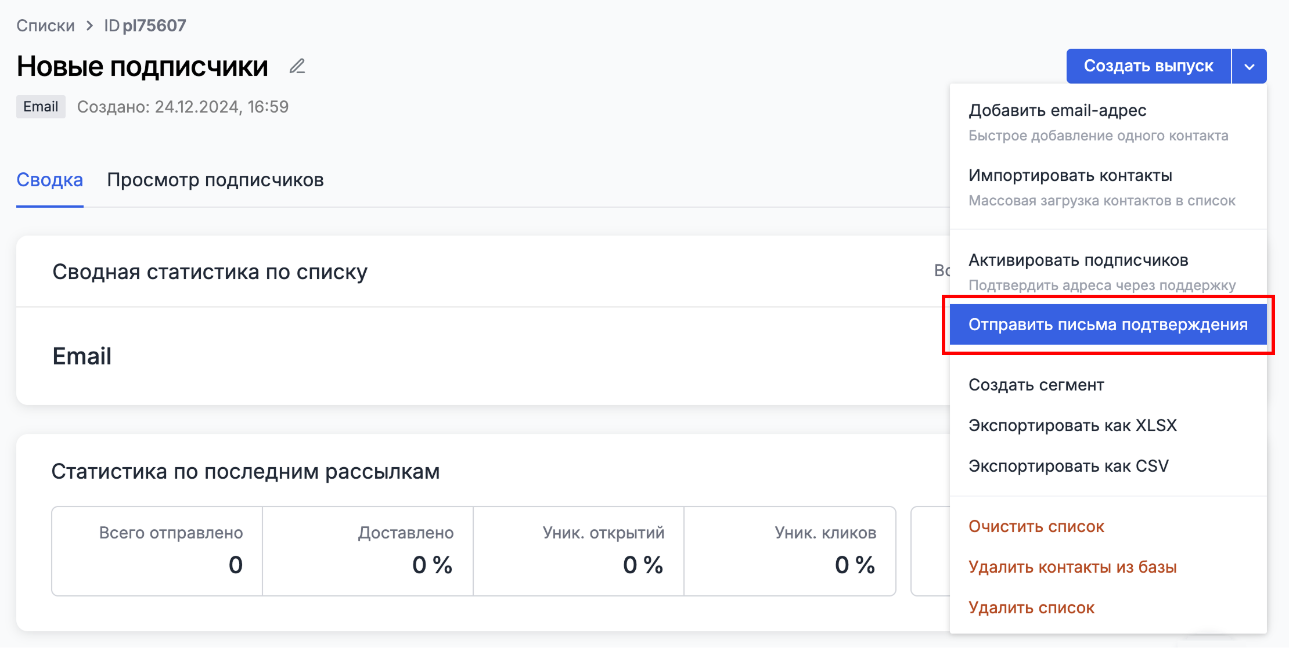Go to Списки breadcrumb link

coord(45,26)
